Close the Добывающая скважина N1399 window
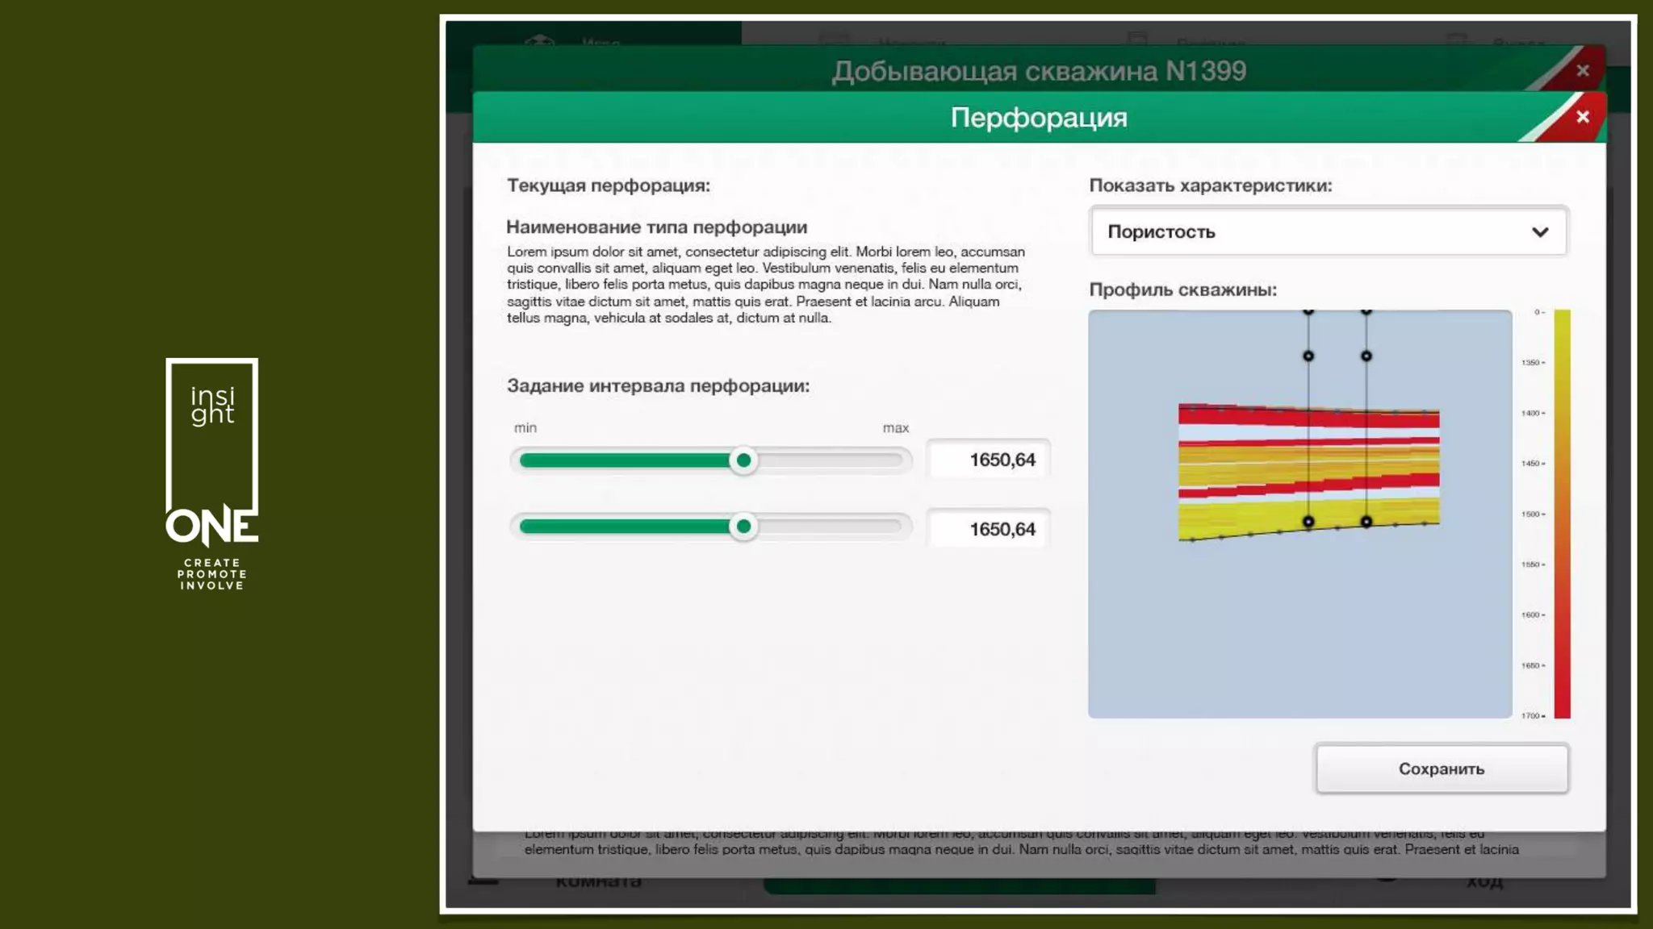The height and width of the screenshot is (929, 1653). coord(1582,71)
